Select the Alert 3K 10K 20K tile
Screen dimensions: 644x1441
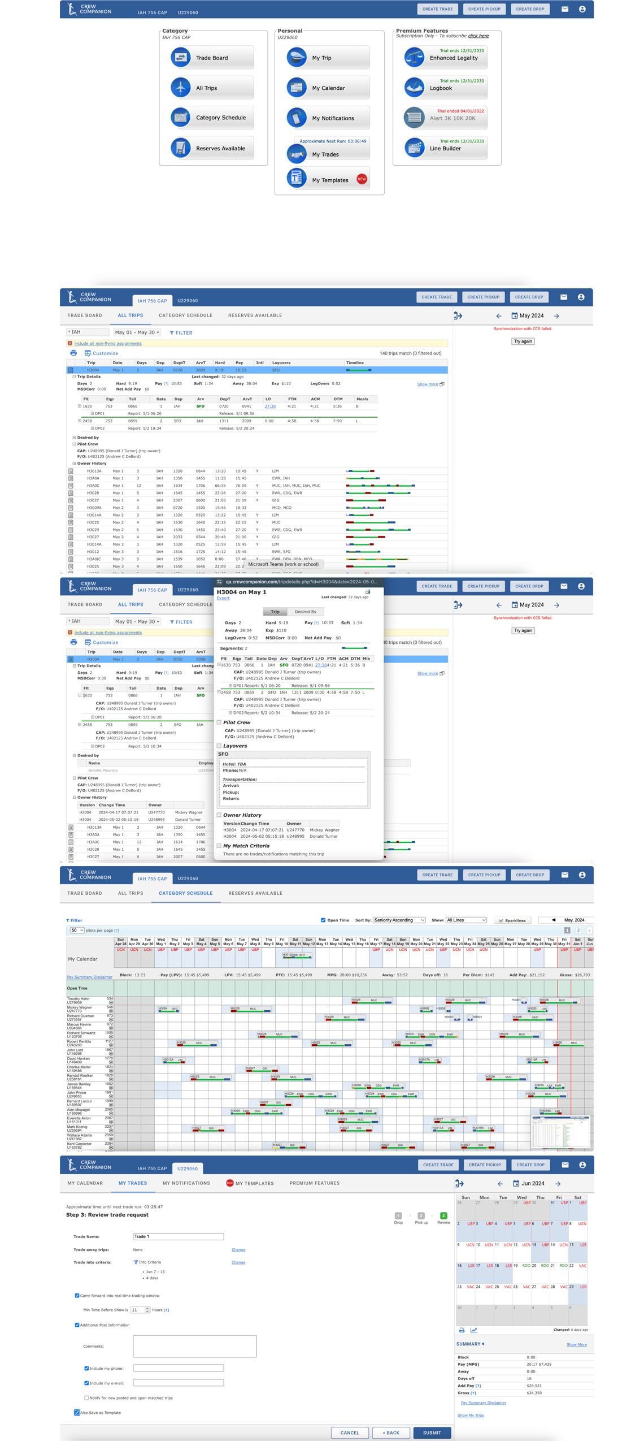click(x=445, y=117)
